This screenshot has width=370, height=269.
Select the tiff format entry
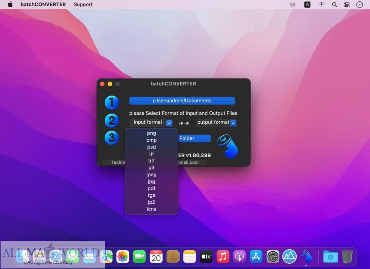[151, 161]
